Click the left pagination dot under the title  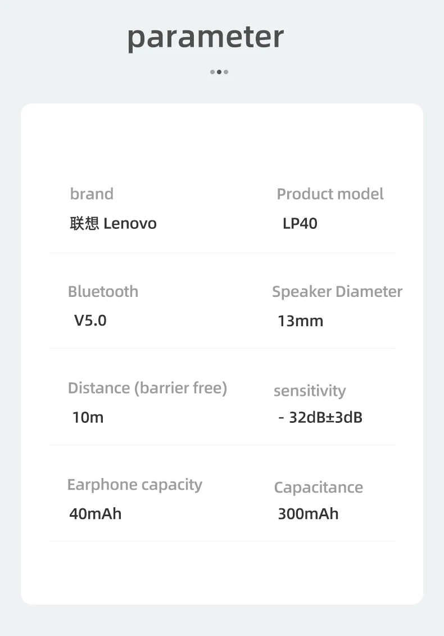(212, 72)
